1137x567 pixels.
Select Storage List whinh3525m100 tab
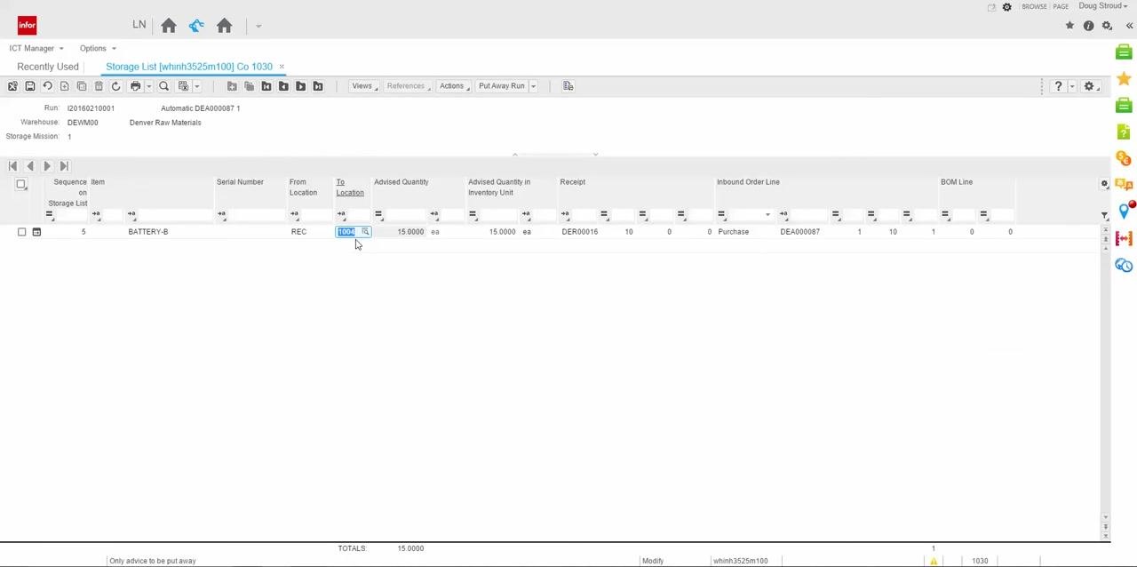tap(189, 67)
